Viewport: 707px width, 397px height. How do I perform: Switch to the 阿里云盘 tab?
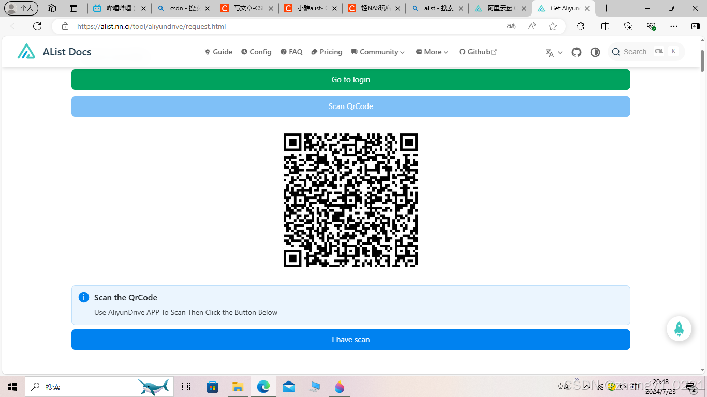[x=502, y=8]
